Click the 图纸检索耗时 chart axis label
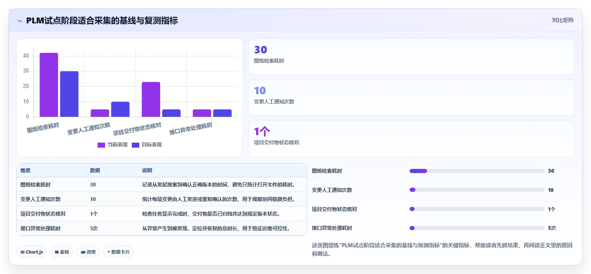Viewport: 591px width, 274px height. 43,128
